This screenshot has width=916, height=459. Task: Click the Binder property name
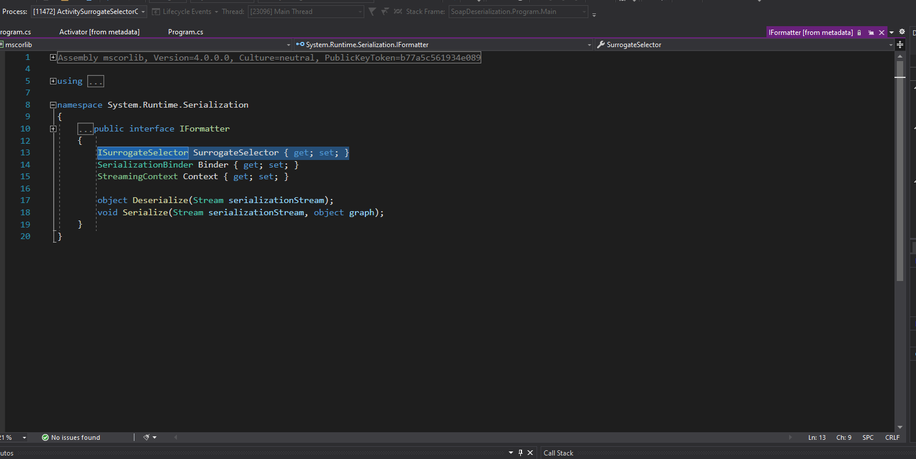click(x=213, y=165)
